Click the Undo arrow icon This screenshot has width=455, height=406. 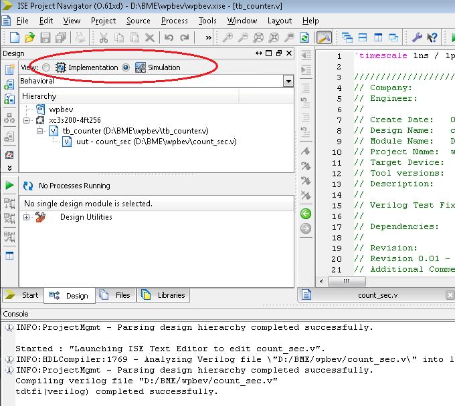(169, 37)
